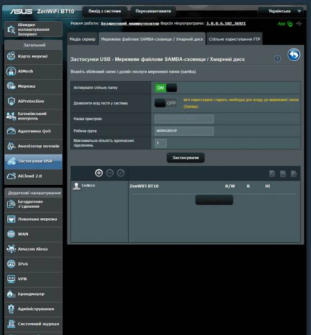The image size is (311, 335).
Task: Open Аналізатор потоків traffic analyzer
Action: pyautogui.click(x=33, y=146)
